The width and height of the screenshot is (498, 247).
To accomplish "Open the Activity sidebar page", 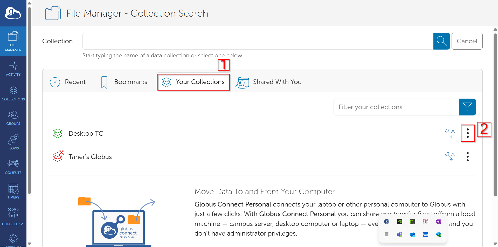I will pos(13,69).
